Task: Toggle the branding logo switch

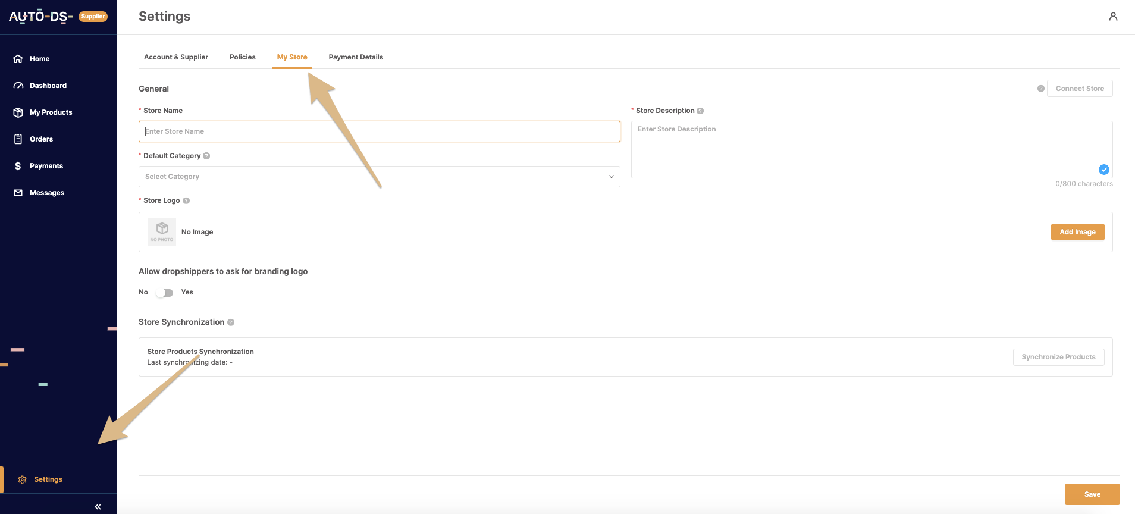Action: 165,293
